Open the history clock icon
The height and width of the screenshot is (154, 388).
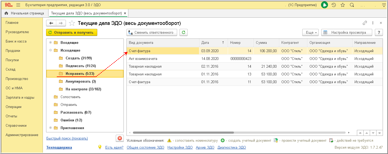pyautogui.click(x=334, y=5)
